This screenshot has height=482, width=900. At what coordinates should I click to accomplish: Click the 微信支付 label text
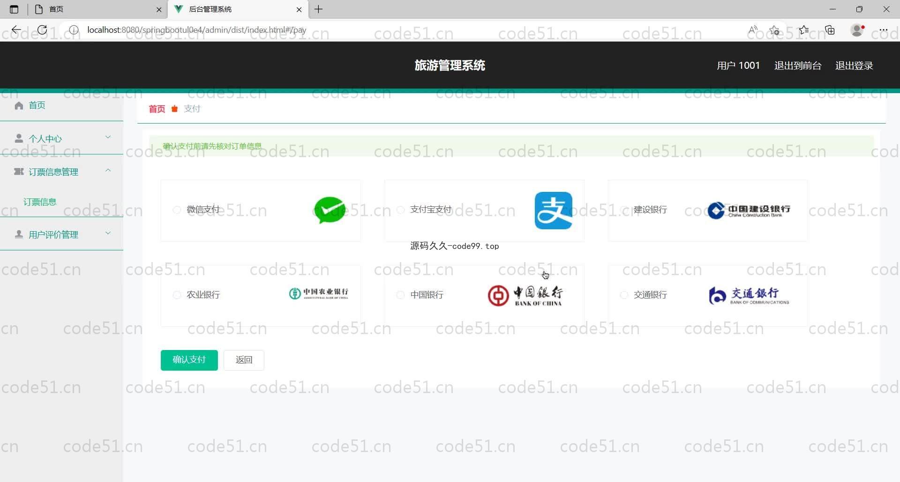click(x=203, y=210)
